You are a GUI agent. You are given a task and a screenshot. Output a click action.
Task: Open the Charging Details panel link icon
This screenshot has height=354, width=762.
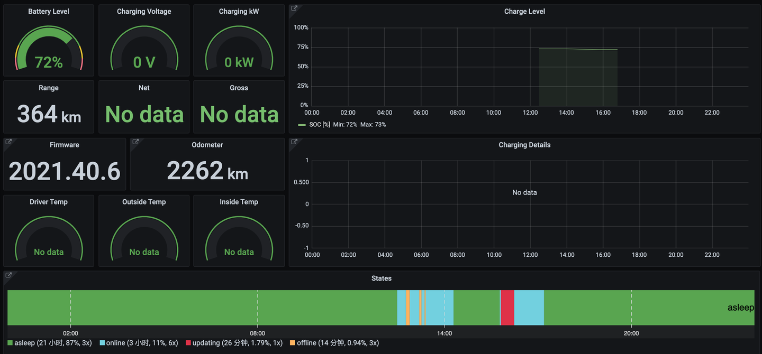point(294,142)
